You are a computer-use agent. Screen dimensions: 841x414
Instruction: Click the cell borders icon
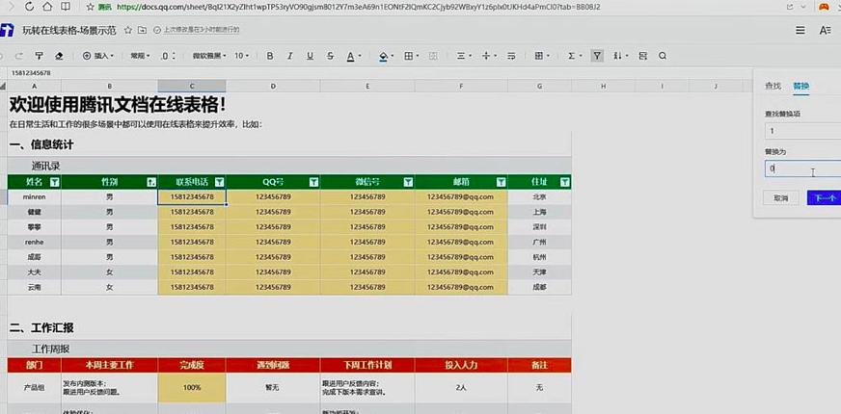pyautogui.click(x=409, y=56)
